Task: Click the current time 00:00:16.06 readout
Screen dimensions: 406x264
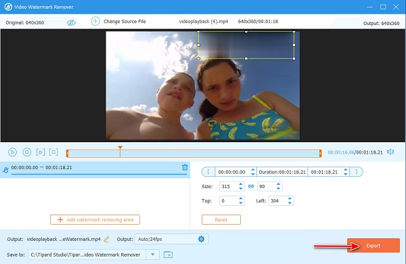Action: (341, 152)
